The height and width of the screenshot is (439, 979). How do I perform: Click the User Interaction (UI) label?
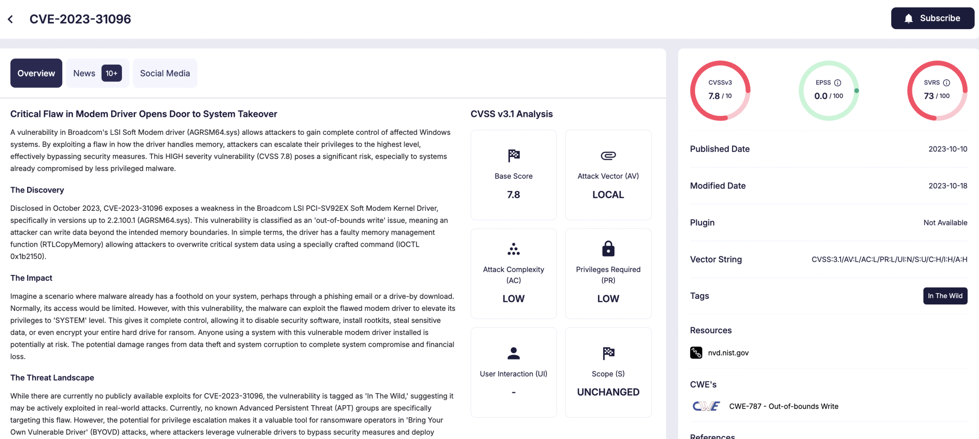[514, 374]
